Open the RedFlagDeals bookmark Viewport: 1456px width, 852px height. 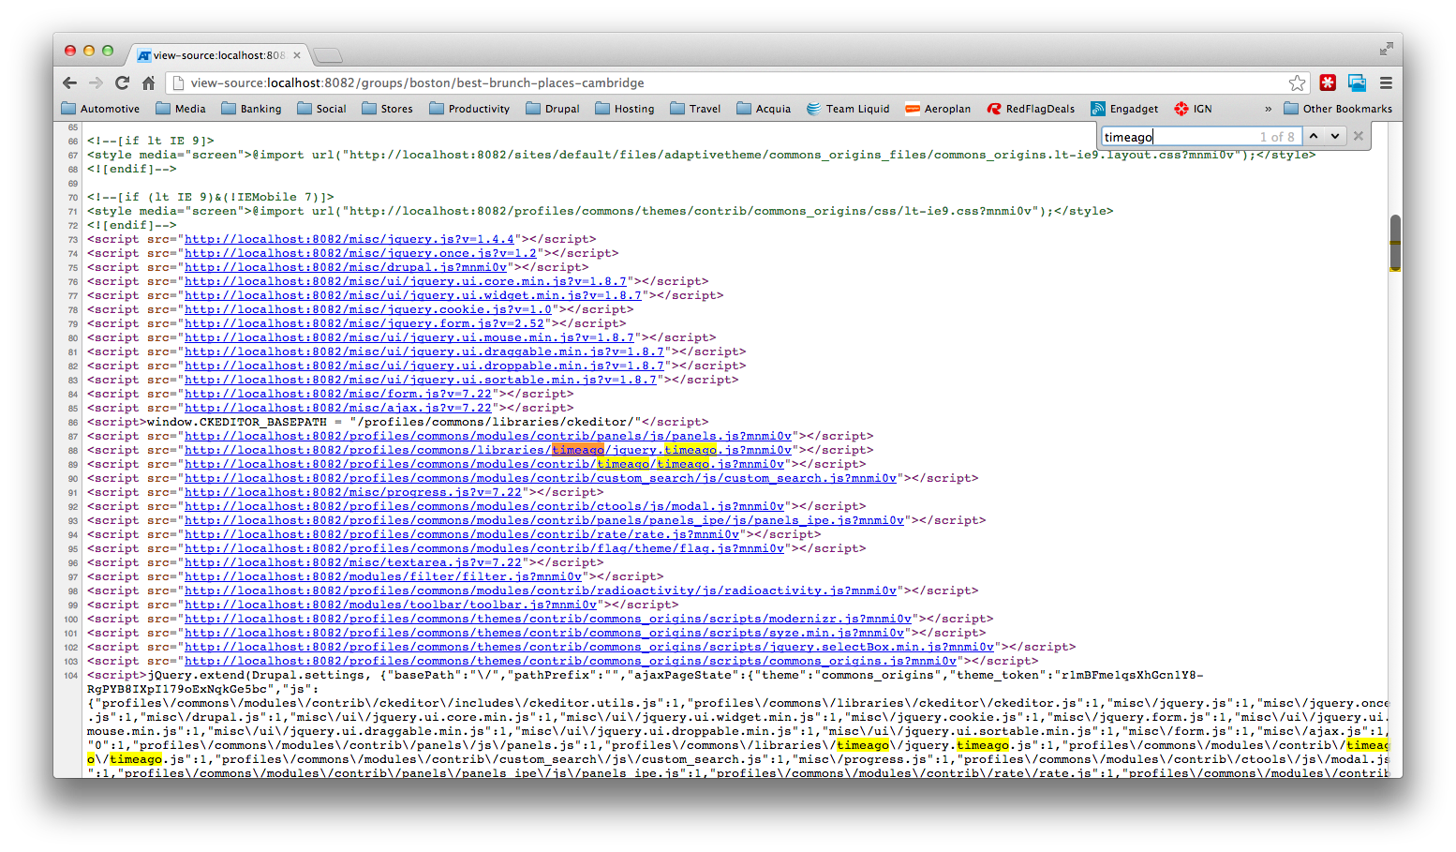point(1031,109)
